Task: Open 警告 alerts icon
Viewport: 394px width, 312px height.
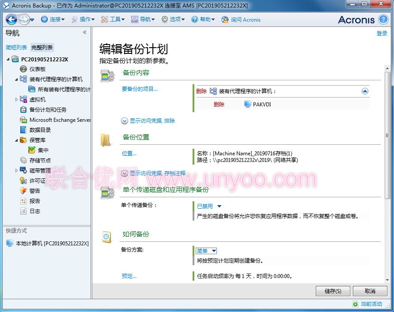Action: [x=23, y=191]
